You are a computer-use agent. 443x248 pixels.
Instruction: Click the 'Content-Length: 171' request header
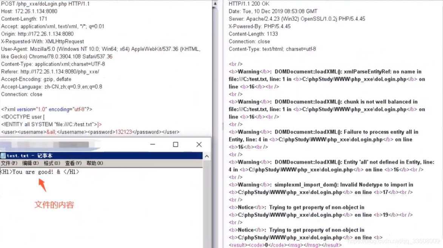click(24, 18)
